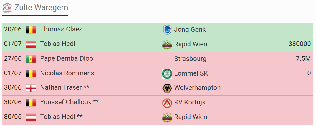Click Senegal flag beside Pape Demba Diop

(31, 59)
